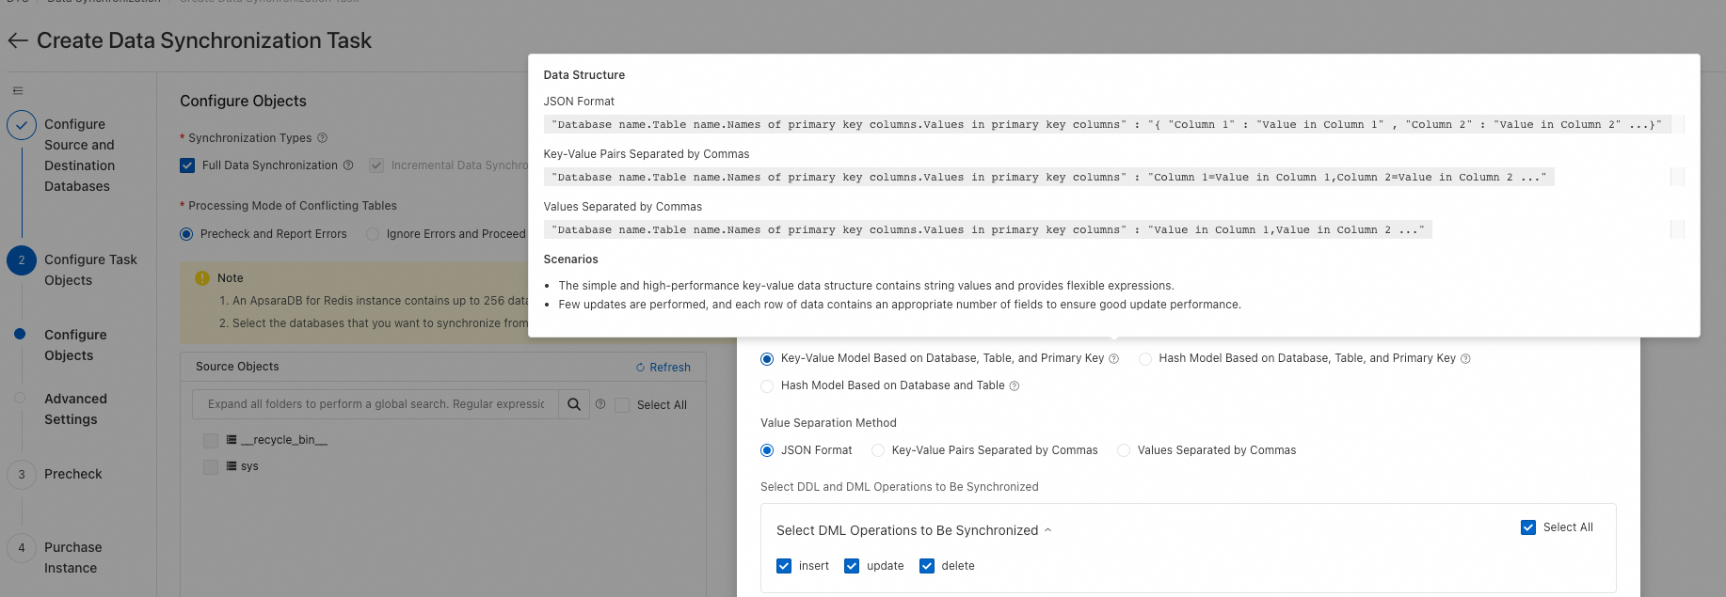Check Select All in Source Objects
Image resolution: width=1726 pixels, height=597 pixels.
pyautogui.click(x=622, y=405)
